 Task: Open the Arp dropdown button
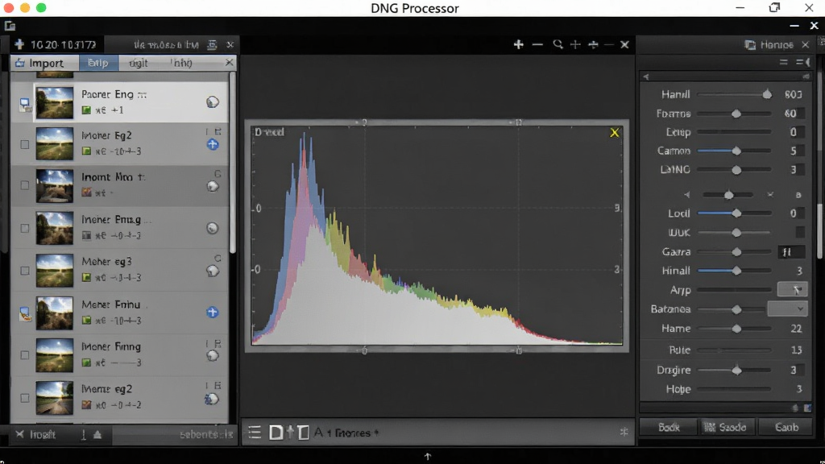(x=793, y=289)
